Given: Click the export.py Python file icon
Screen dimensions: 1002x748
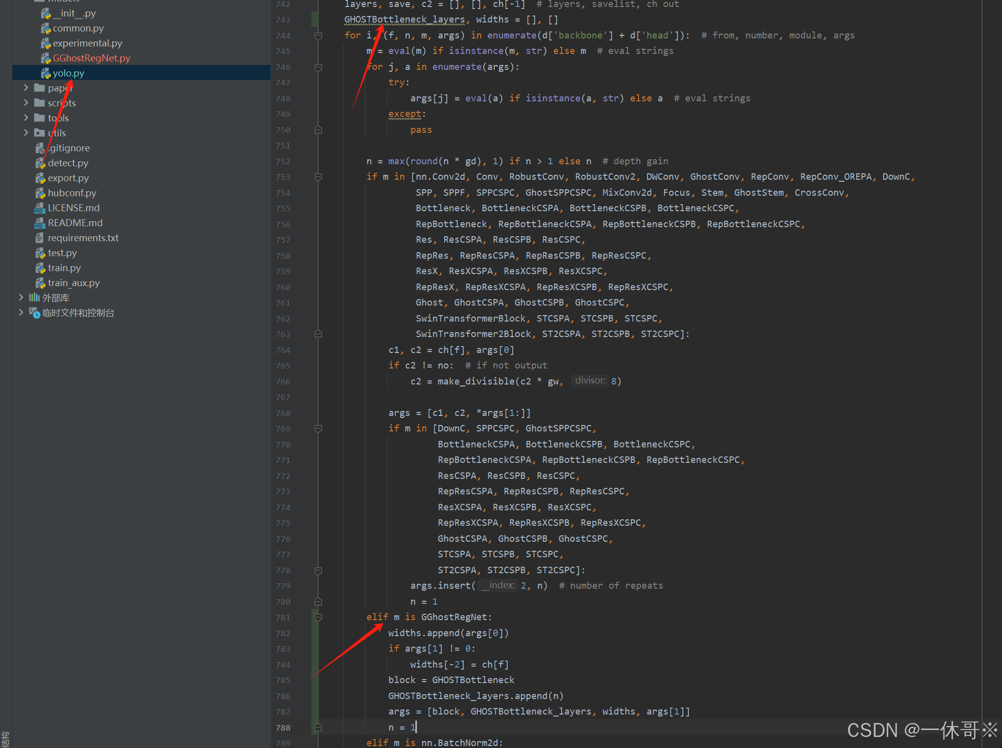Looking at the screenshot, I should (x=40, y=178).
